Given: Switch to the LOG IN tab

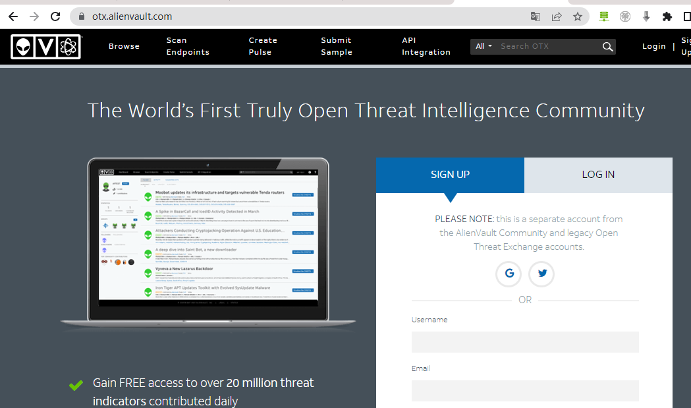Looking at the screenshot, I should coord(599,175).
